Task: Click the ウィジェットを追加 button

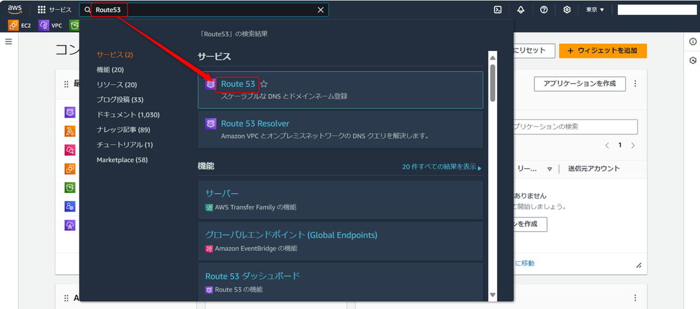Action: point(603,51)
